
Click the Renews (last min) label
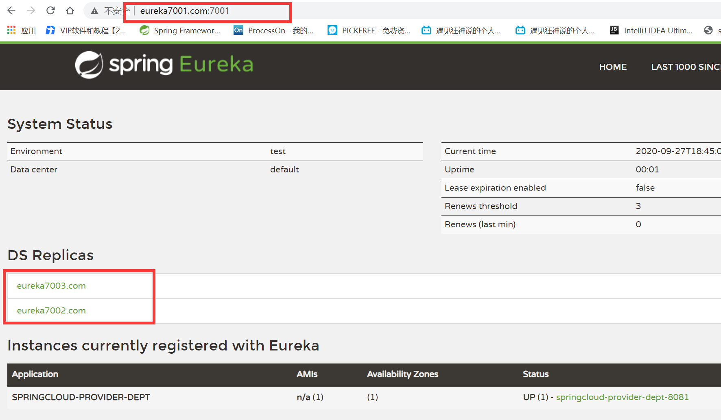480,224
